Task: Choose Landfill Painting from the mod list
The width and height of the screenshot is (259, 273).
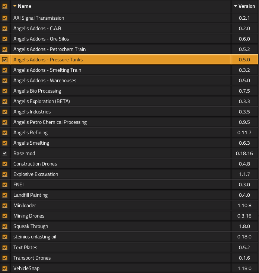Action: (31, 195)
